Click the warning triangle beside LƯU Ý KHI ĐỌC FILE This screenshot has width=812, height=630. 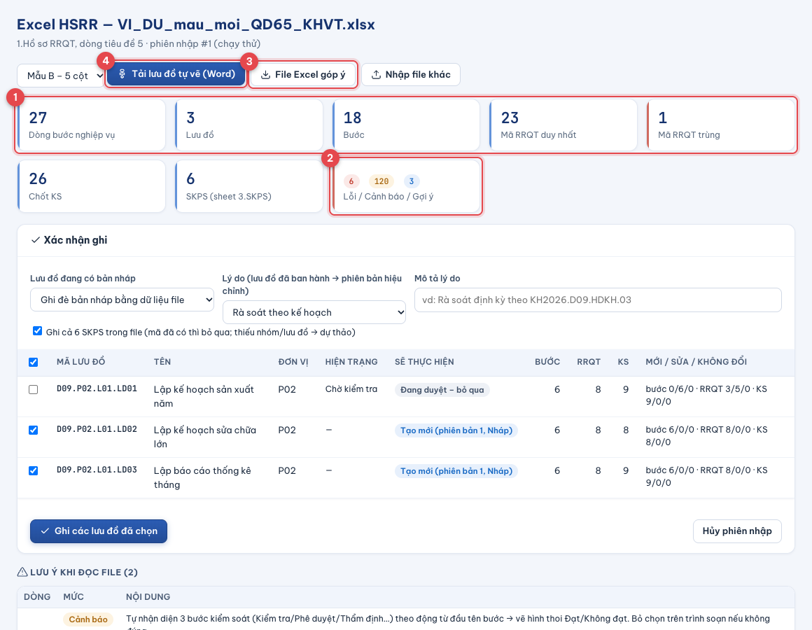[22, 572]
